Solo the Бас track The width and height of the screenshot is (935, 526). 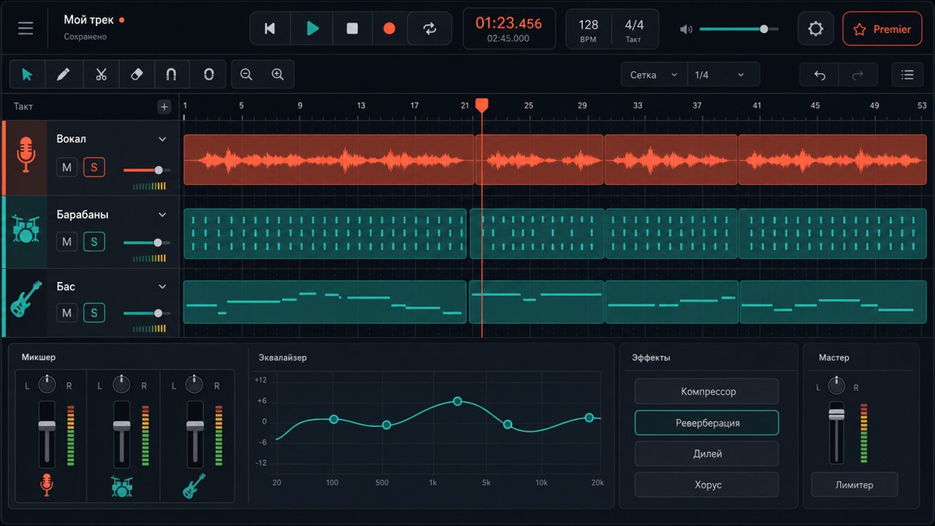(93, 313)
